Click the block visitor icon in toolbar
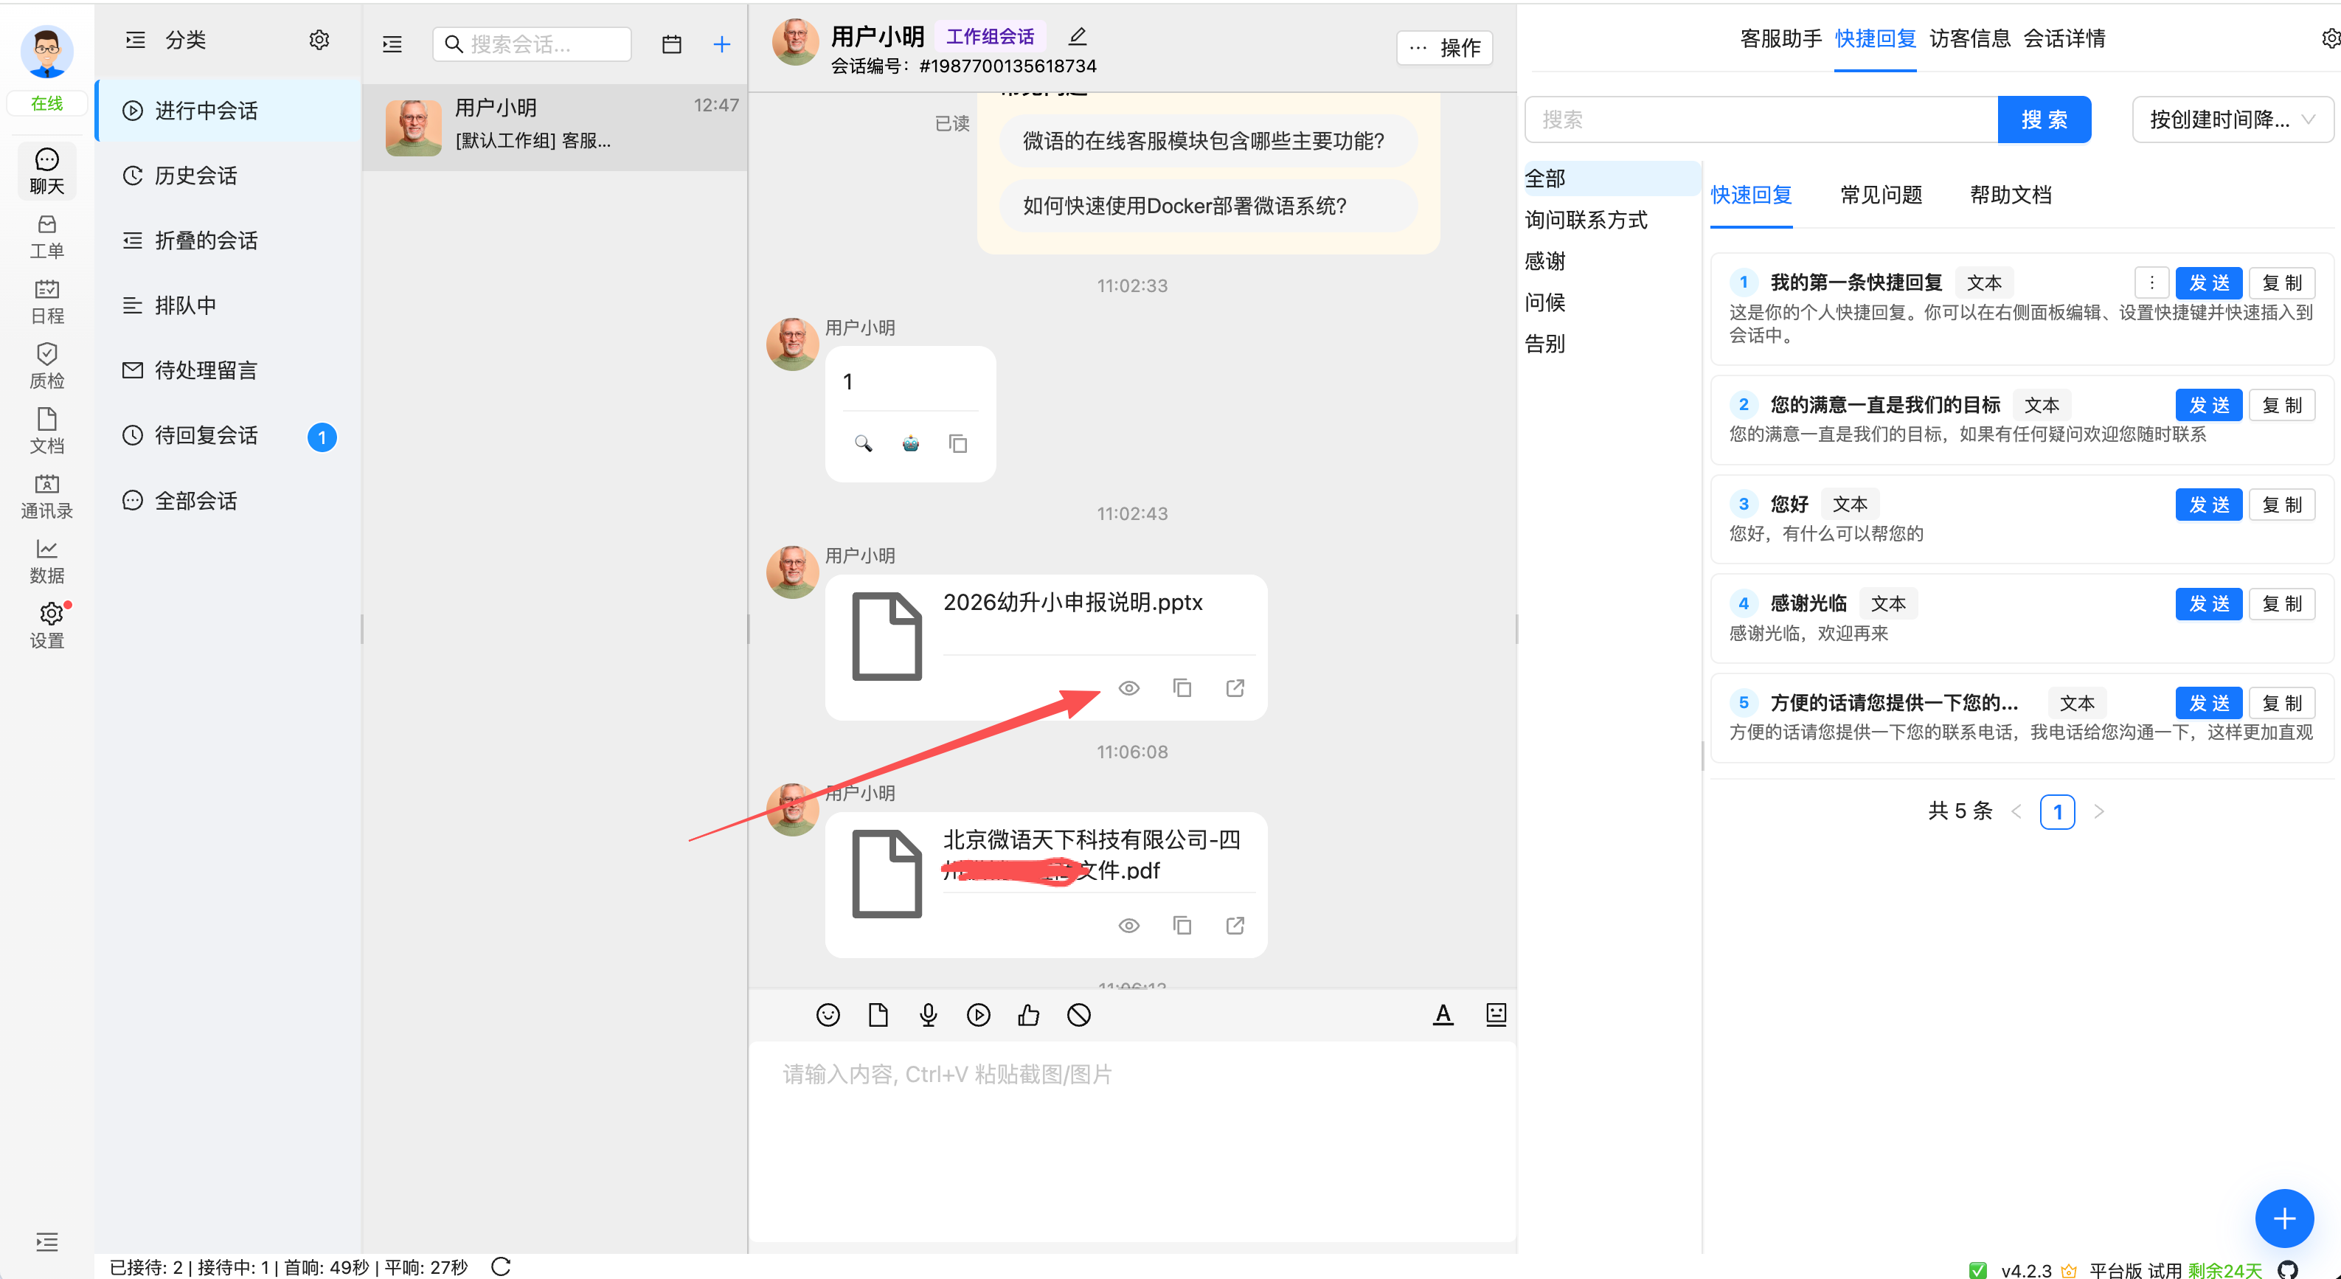The height and width of the screenshot is (1279, 2341). coord(1079,1014)
